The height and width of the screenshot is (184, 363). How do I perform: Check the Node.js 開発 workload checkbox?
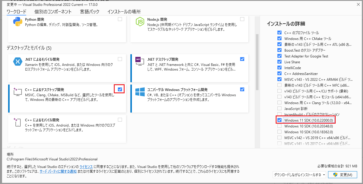242,19
